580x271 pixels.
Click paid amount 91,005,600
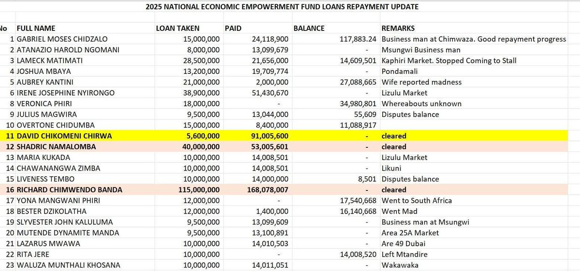coord(270,136)
